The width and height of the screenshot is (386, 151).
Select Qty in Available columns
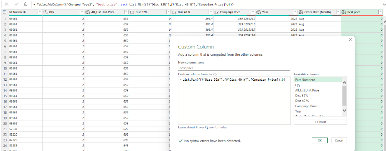click(x=318, y=85)
